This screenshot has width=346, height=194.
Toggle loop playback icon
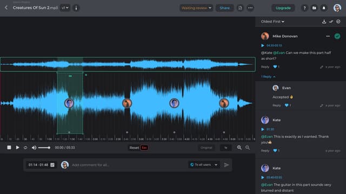[x=25, y=148]
